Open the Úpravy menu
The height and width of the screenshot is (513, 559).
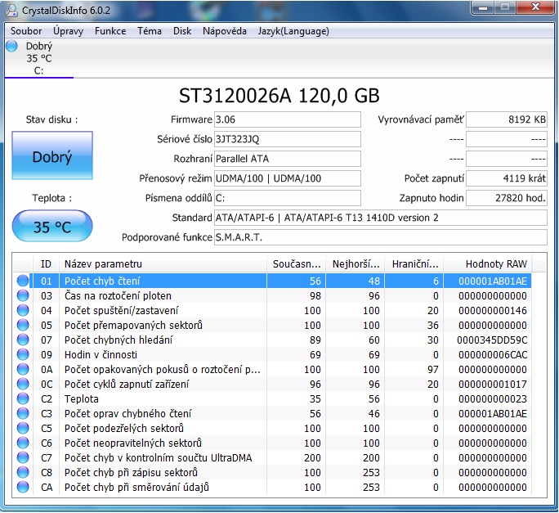[x=68, y=31]
